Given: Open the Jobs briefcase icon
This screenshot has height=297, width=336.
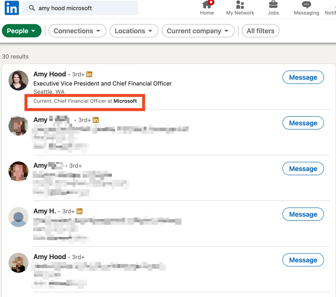Looking at the screenshot, I should click(273, 4).
